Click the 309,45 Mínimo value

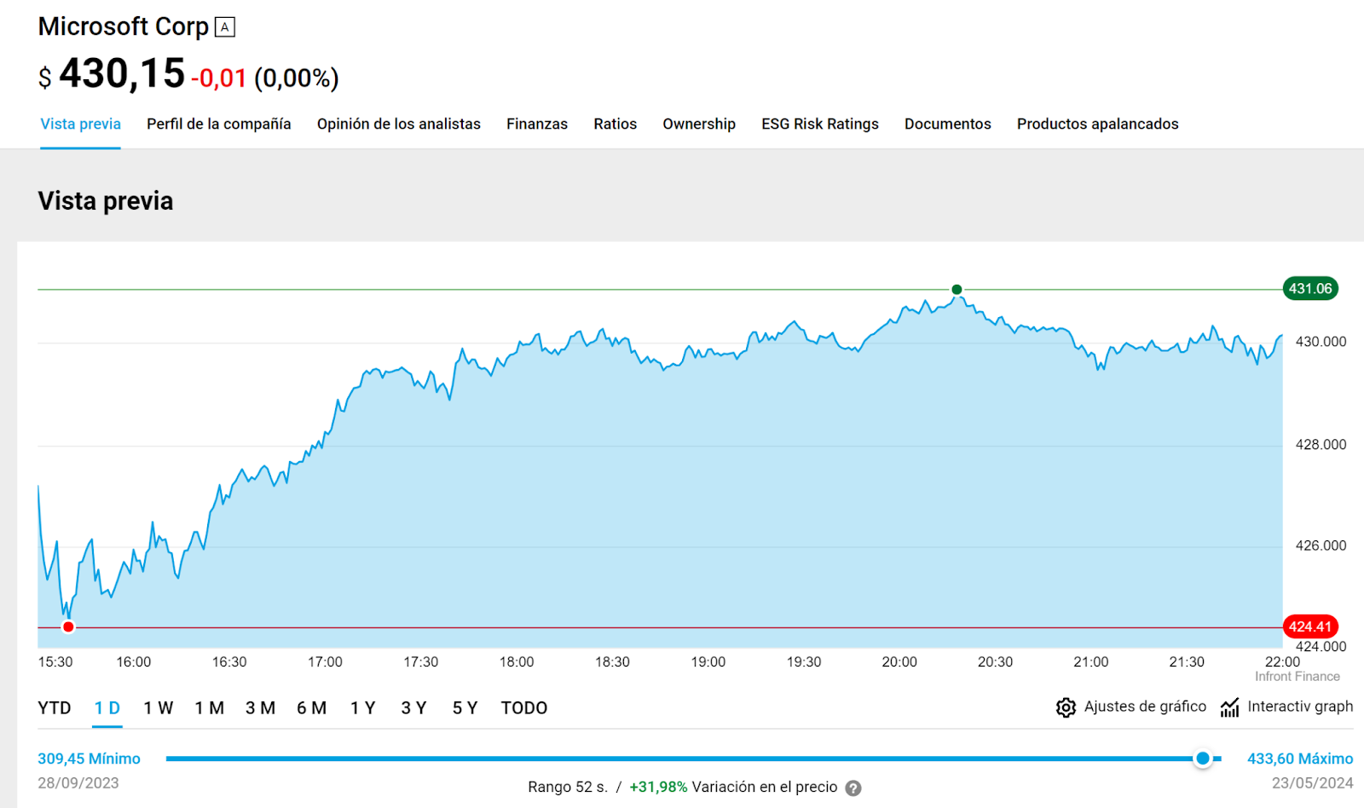89,759
